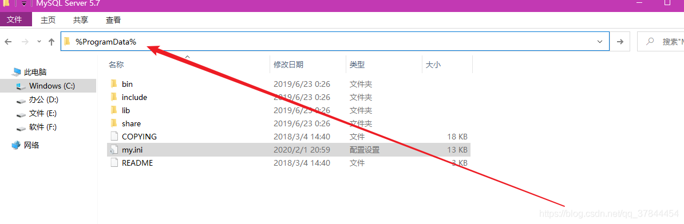Click the my.ini config file icon
This screenshot has width=684, height=224.
tap(114, 150)
